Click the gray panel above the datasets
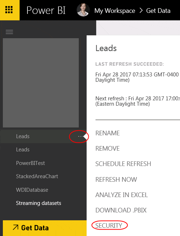Viewport: 180px width, 236px height. (x=41, y=83)
